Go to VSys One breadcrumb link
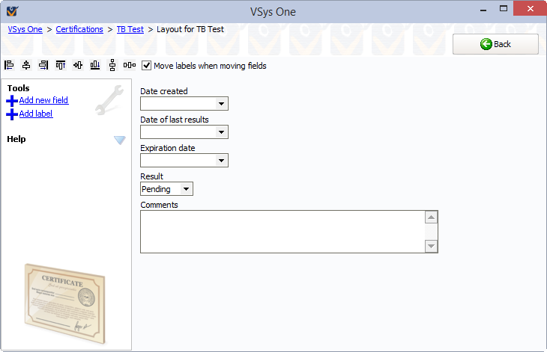The height and width of the screenshot is (352, 547). click(x=25, y=30)
